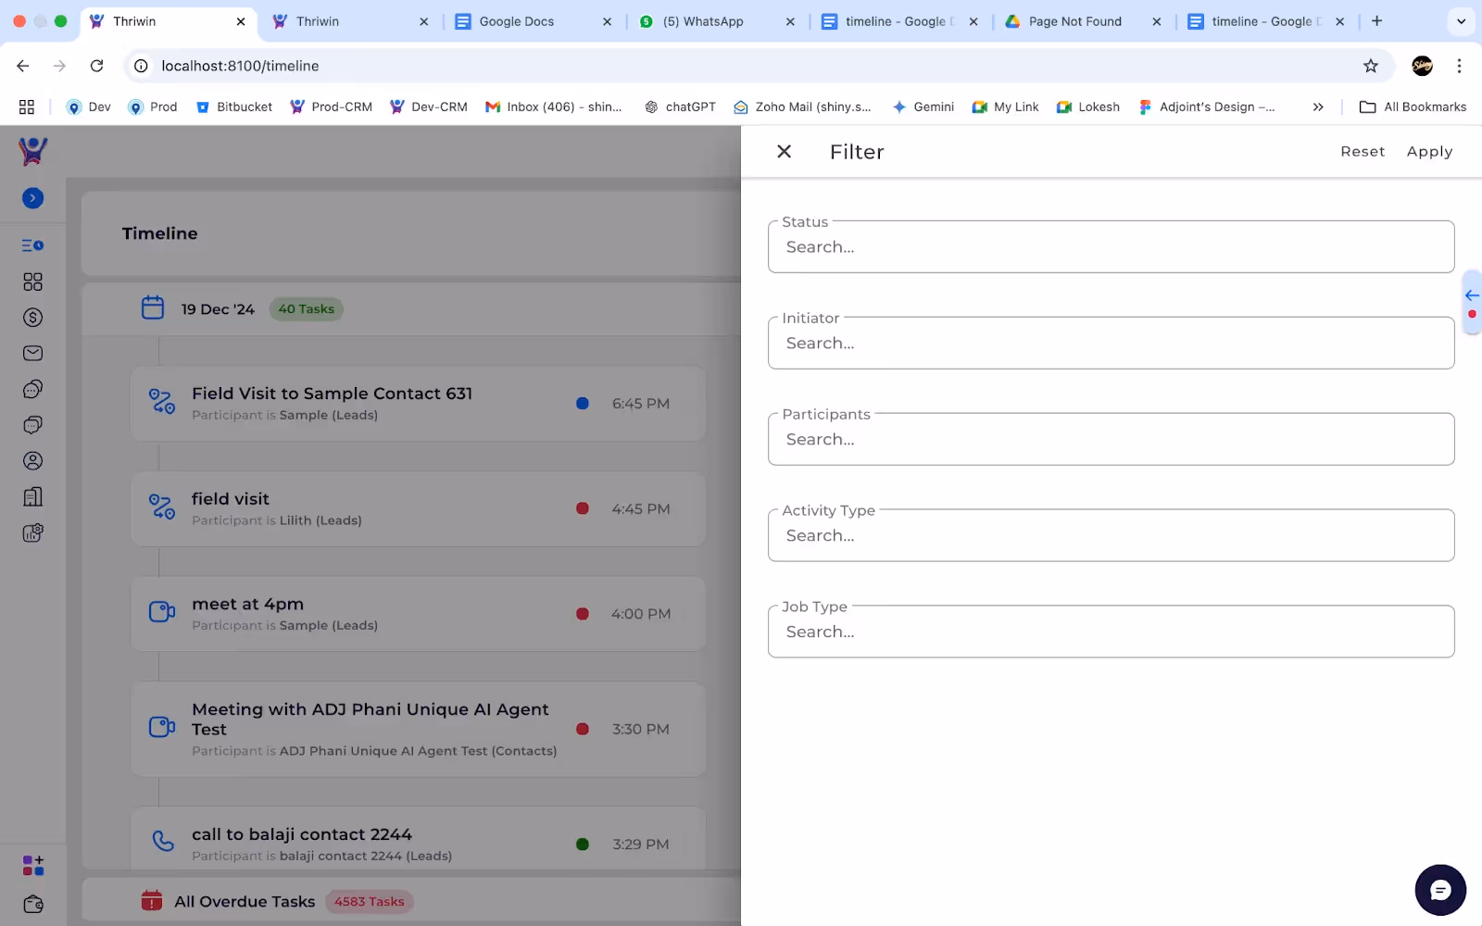Click the Reset filter button
Image resolution: width=1482 pixels, height=926 pixels.
[x=1363, y=151]
